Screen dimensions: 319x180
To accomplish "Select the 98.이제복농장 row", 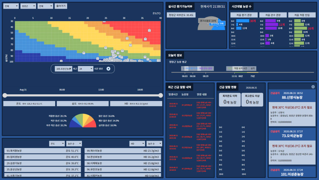I will [123, 163].
